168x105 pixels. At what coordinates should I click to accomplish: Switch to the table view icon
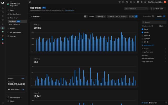click(x=130, y=16)
